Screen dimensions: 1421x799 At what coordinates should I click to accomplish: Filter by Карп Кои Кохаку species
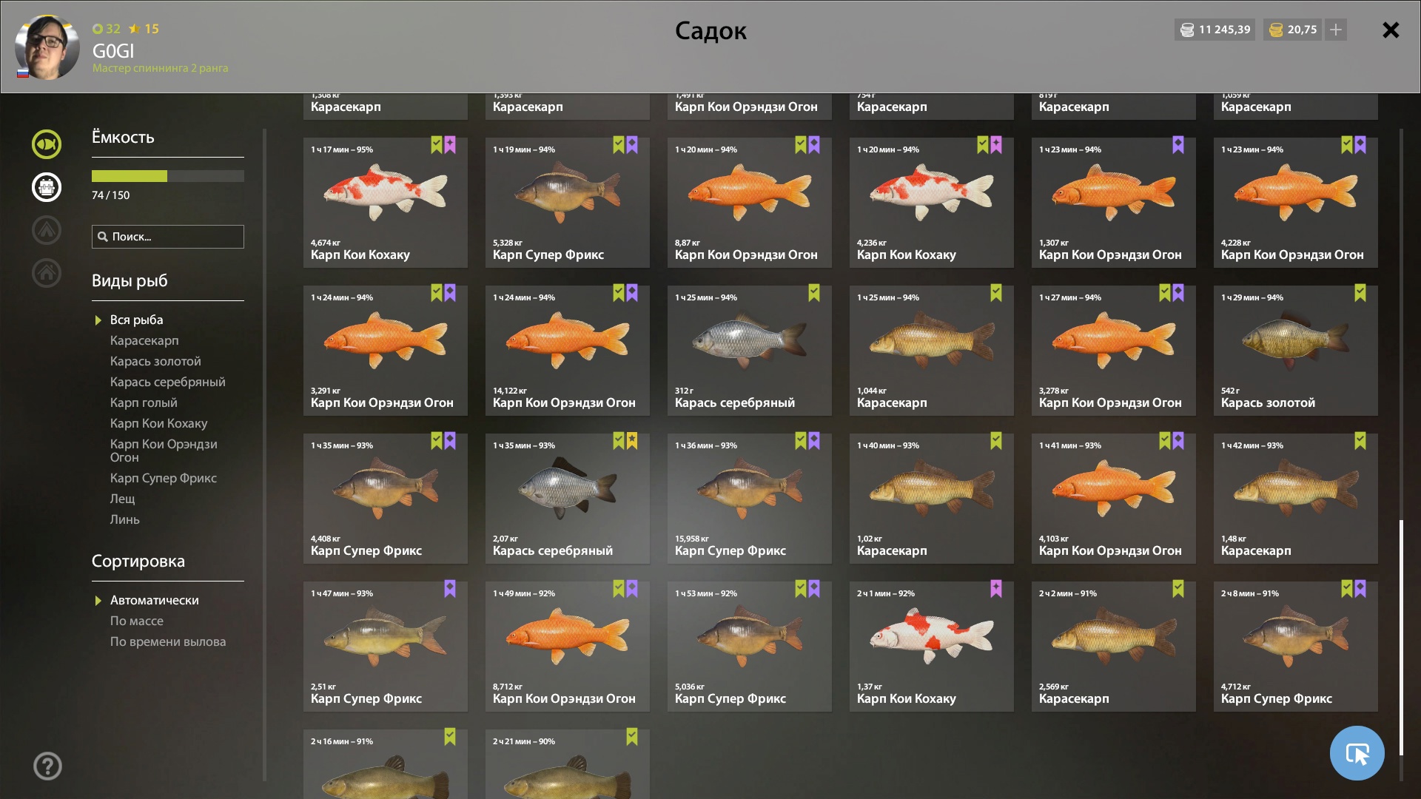tap(158, 423)
